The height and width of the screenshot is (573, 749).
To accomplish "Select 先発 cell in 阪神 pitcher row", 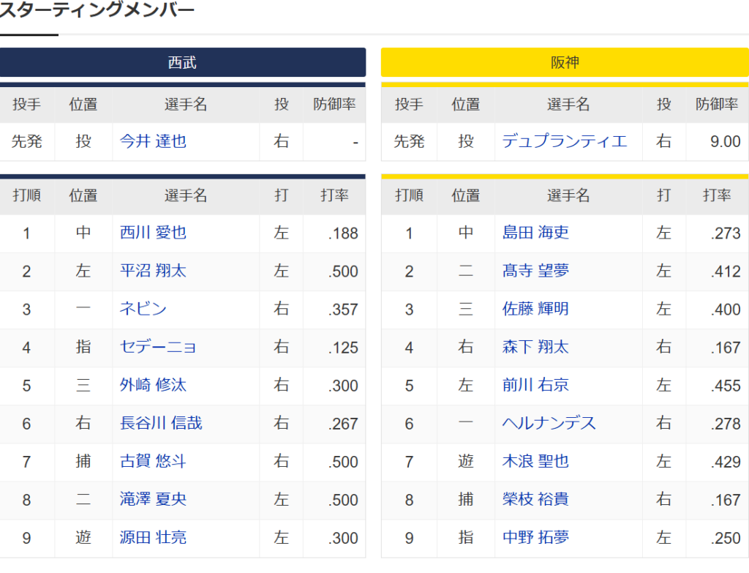I will [x=409, y=141].
